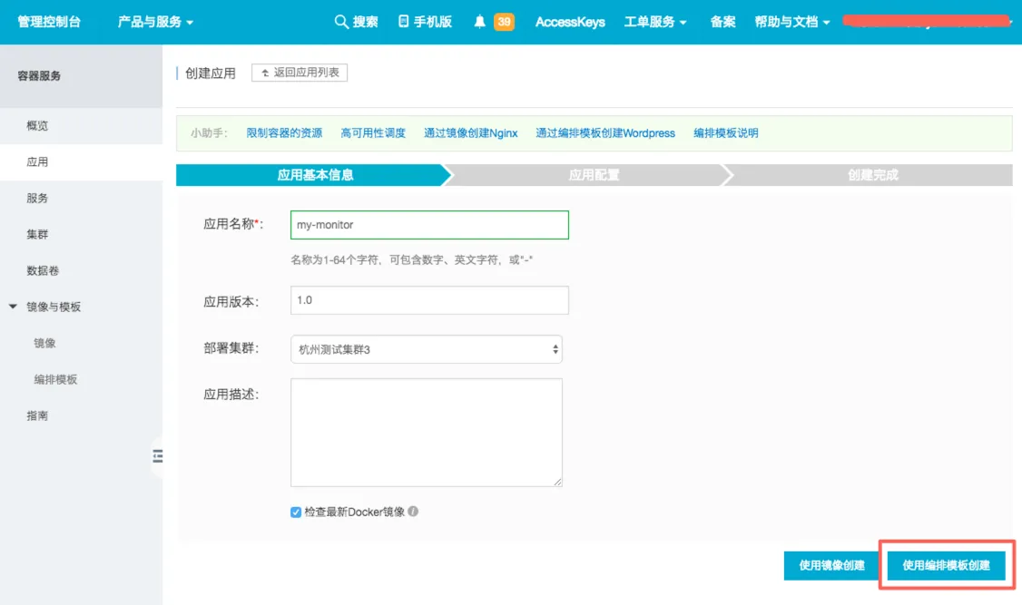The width and height of the screenshot is (1022, 605).
Task: Open AccessKeys in the top bar
Action: point(570,22)
